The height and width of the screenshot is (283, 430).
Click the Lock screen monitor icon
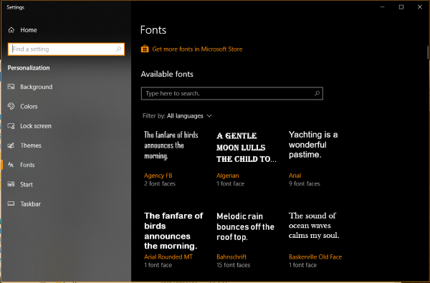pyautogui.click(x=11, y=126)
